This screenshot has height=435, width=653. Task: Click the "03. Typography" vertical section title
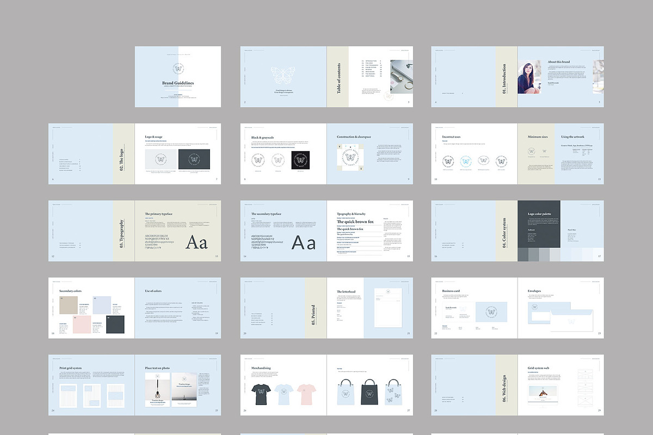click(x=121, y=233)
